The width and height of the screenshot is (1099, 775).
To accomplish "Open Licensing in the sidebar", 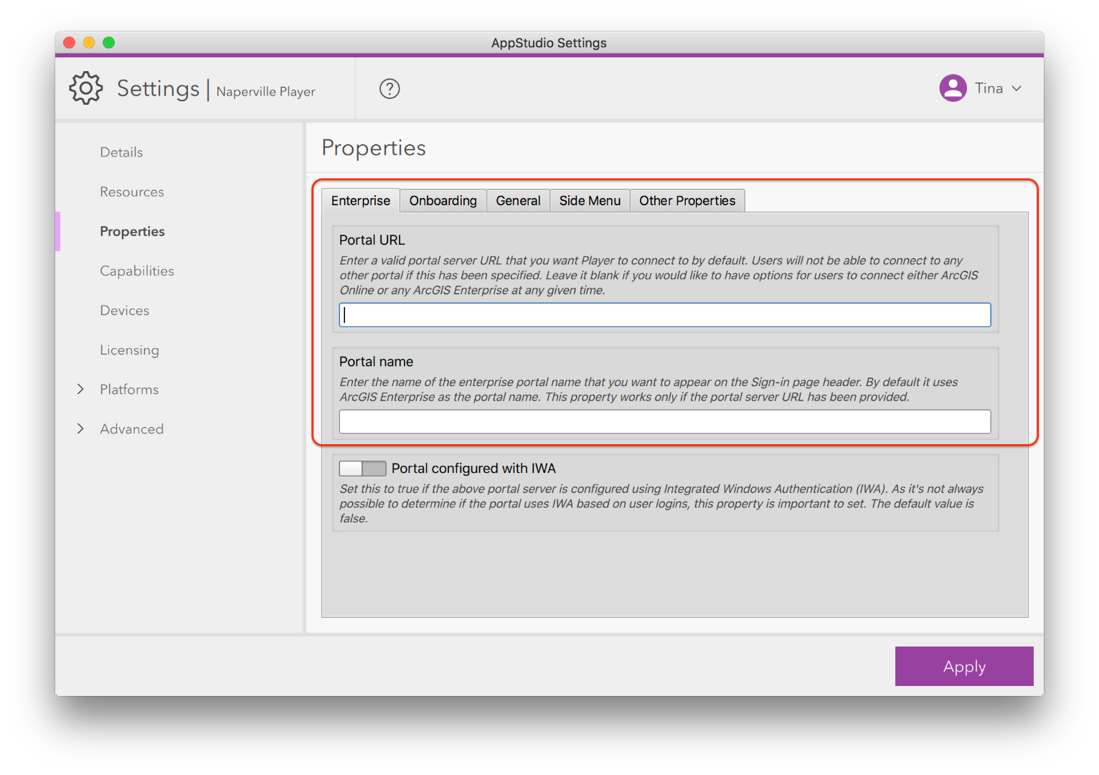I will 130,349.
